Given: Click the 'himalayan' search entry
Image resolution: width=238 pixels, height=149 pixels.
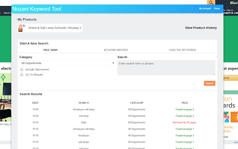Looking at the screenshot, I should 84,136.
